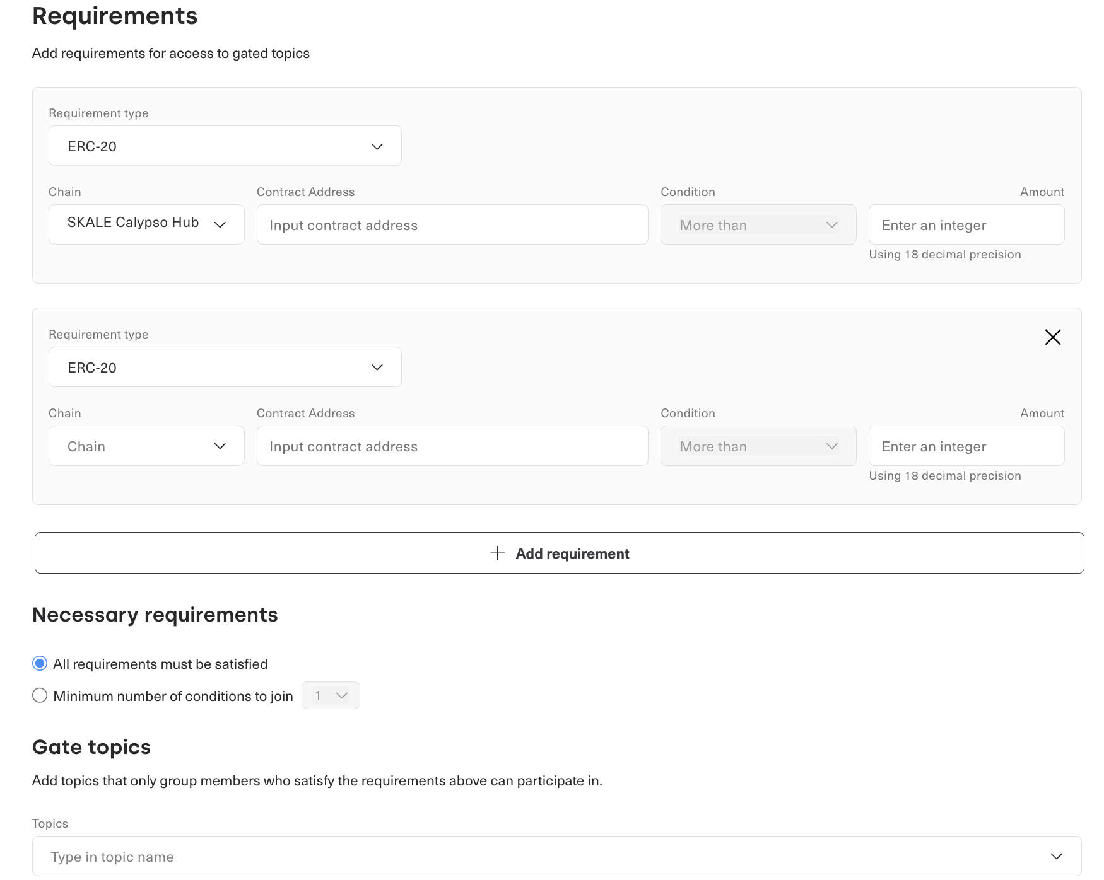This screenshot has width=1104, height=880.
Task: Open the second Requirement type dropdown
Action: (225, 368)
